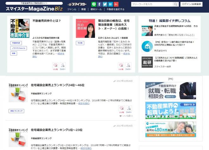The width and height of the screenshot is (209, 150).
Task: Click よくわかる不動産売買仲介業 series name
Action: click(x=46, y=38)
